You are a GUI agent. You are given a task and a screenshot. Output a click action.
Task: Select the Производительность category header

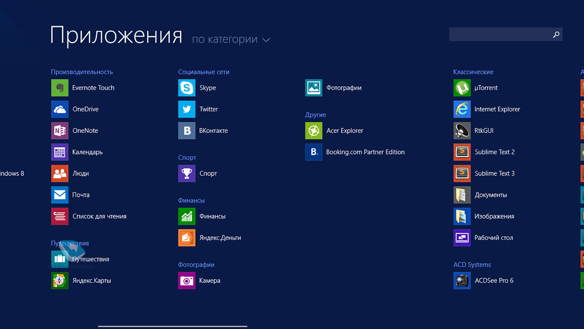[x=82, y=72]
